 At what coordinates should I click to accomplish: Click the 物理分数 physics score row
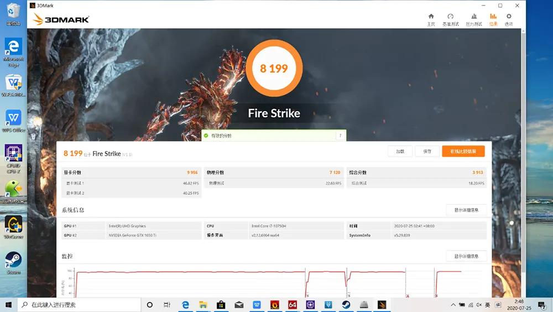274,172
